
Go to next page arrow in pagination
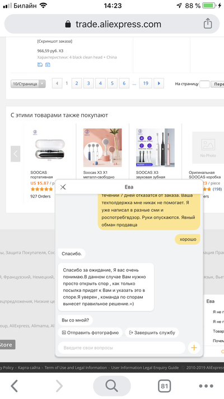[159, 83]
